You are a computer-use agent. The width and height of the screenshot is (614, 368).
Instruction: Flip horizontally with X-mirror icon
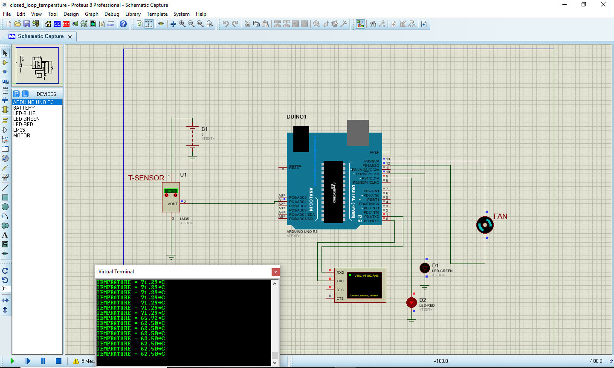(x=5, y=301)
